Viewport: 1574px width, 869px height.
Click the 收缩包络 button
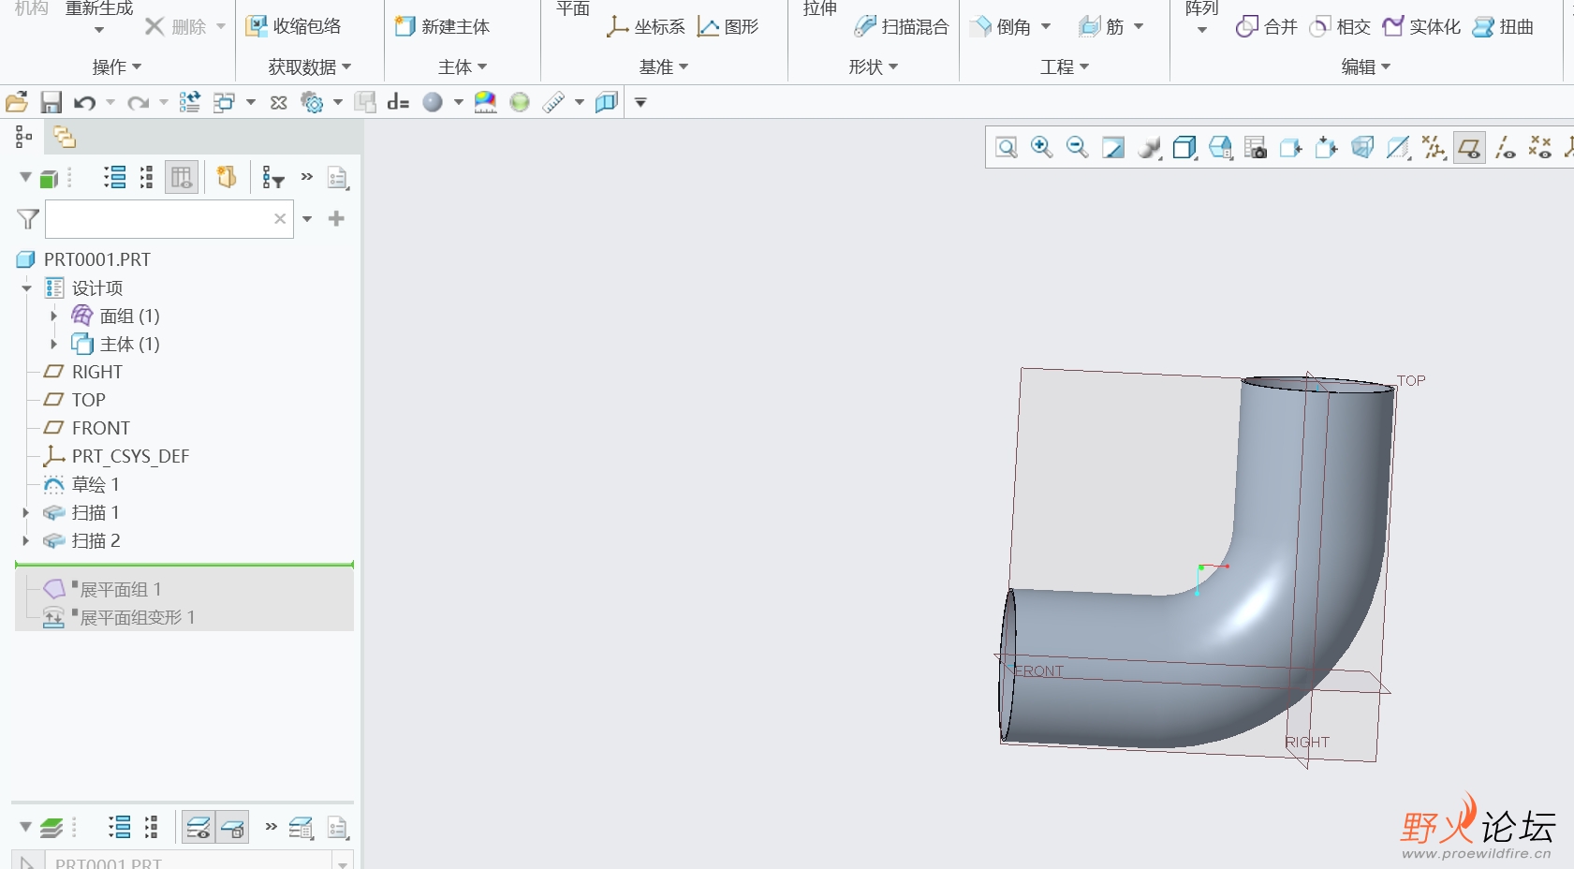294,26
